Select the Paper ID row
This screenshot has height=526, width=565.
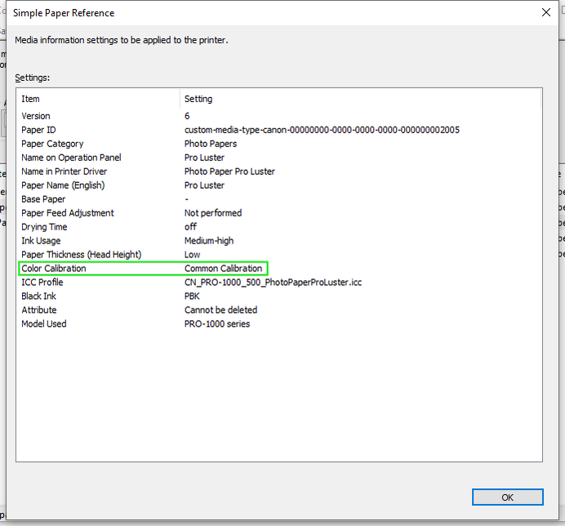click(279, 130)
